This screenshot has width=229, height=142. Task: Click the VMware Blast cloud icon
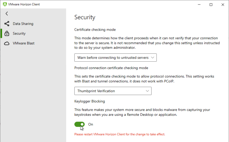[7, 43]
